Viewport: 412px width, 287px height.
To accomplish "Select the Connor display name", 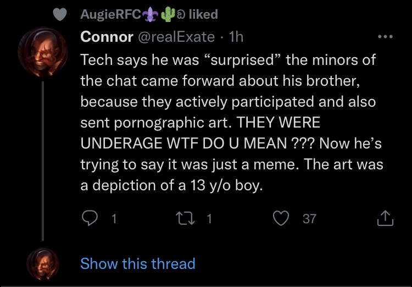I will (107, 37).
